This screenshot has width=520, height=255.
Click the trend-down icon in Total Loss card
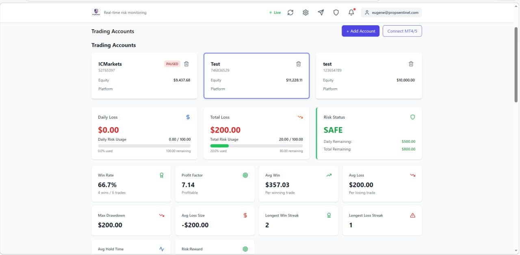(300, 117)
